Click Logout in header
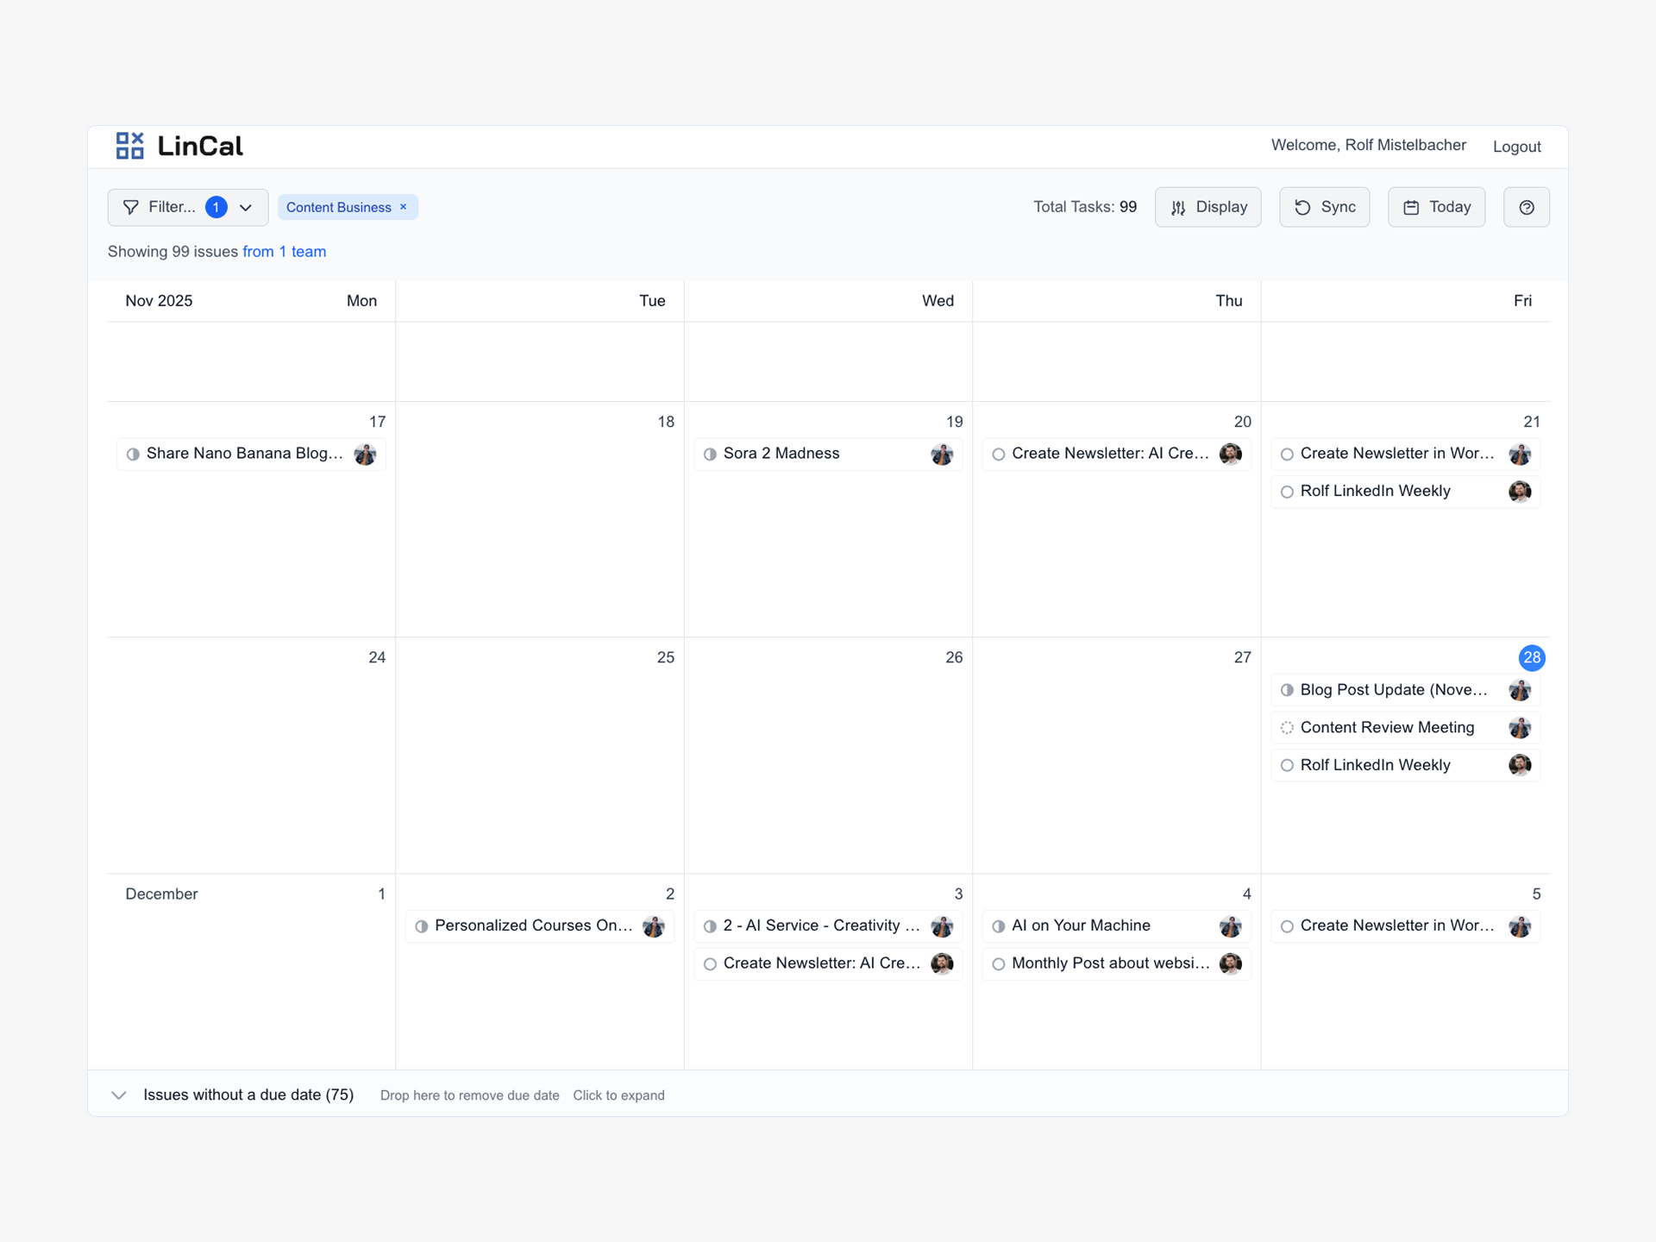1656x1242 pixels. 1516,147
